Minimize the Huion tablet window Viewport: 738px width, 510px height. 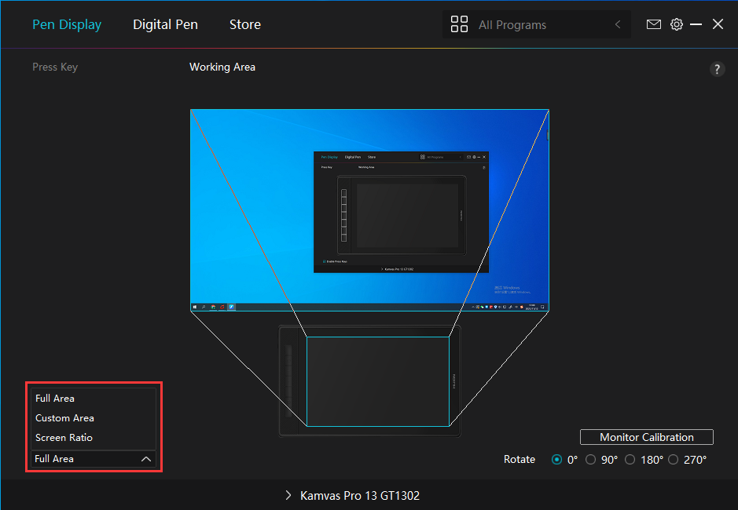point(696,24)
